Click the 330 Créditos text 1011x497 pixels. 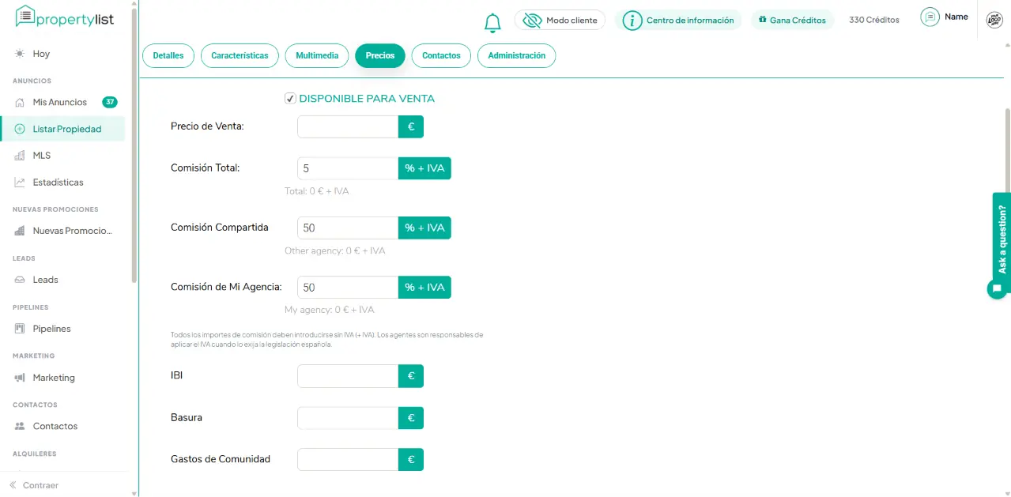(x=874, y=20)
